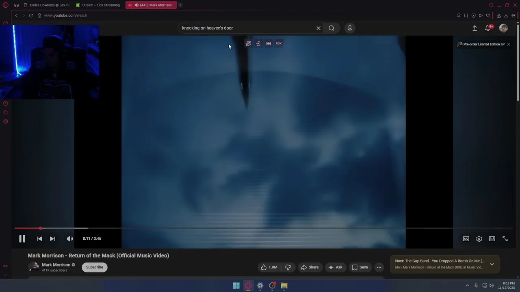520x292 pixels.
Task: Like the Mark Morrison video
Action: tap(269, 267)
